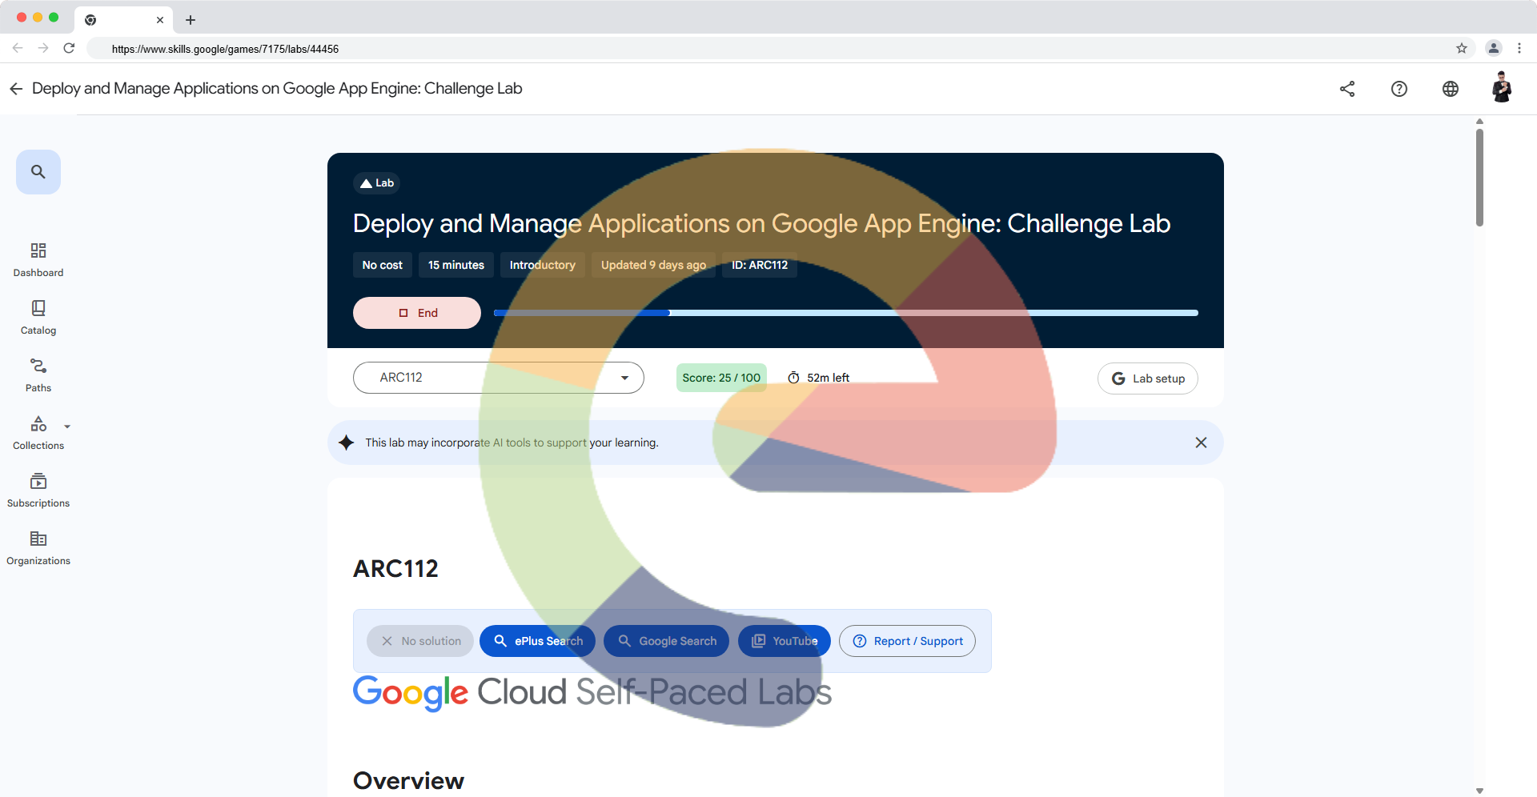The width and height of the screenshot is (1537, 797).
Task: Click the page vertical scrollbar thumb
Action: click(x=1479, y=178)
